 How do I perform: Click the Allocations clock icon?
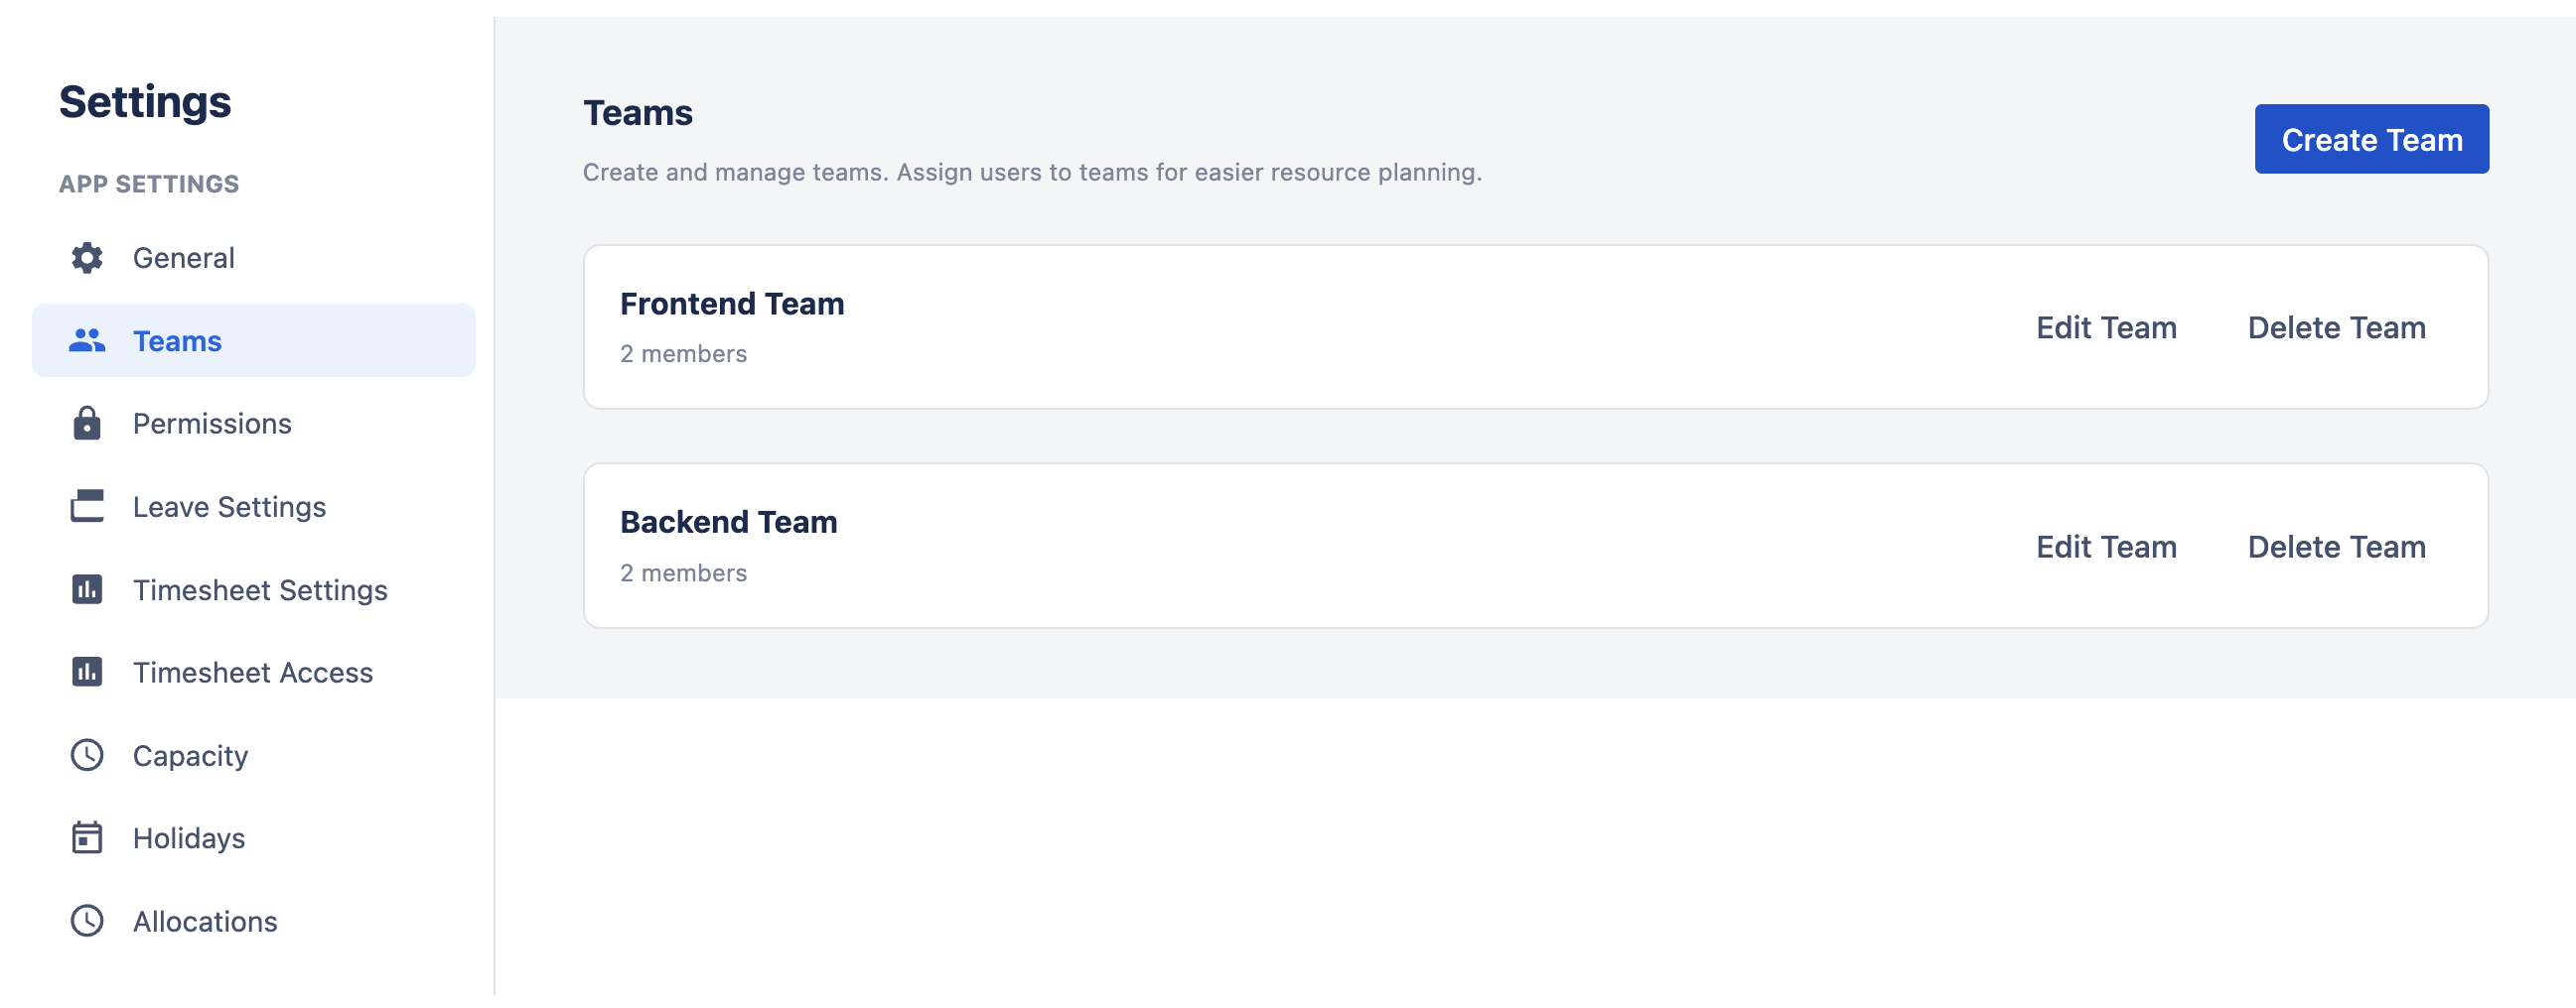tap(87, 920)
